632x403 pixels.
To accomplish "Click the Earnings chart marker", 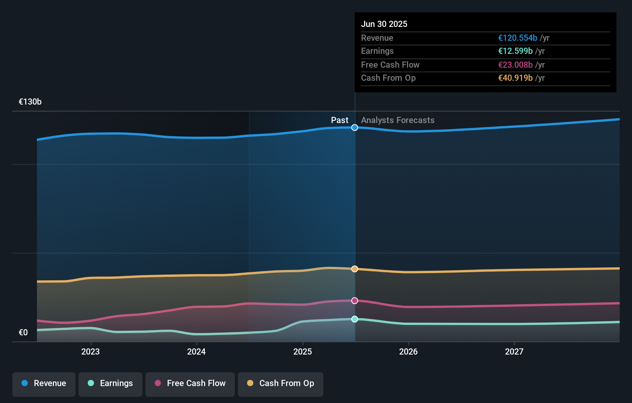I will tap(354, 318).
